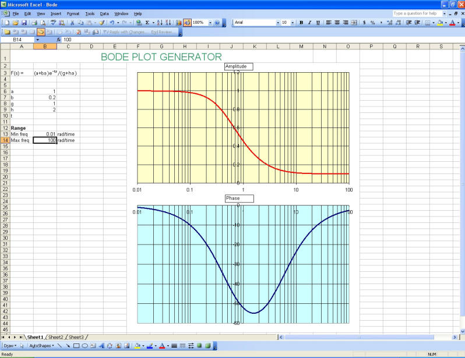Open the Data menu
The width and height of the screenshot is (465, 358).
104,13
